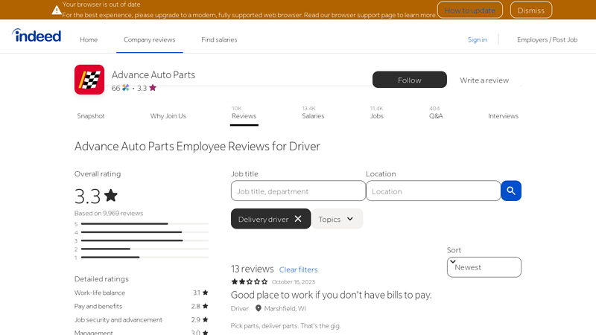Click the blue search magnifier button

pos(511,191)
